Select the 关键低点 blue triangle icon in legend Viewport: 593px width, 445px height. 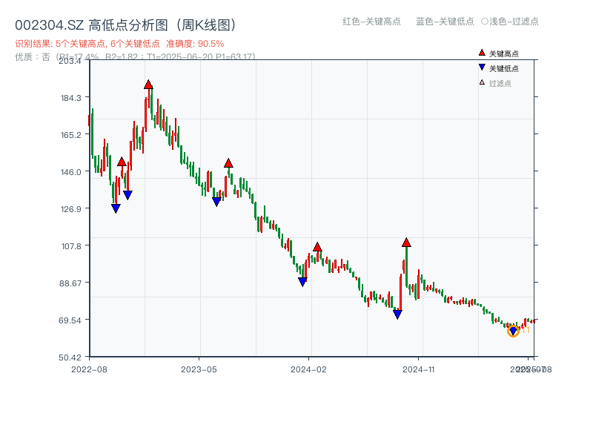[481, 65]
